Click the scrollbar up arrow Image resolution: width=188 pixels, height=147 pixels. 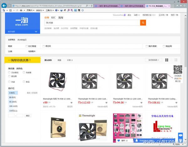(x=185, y=16)
